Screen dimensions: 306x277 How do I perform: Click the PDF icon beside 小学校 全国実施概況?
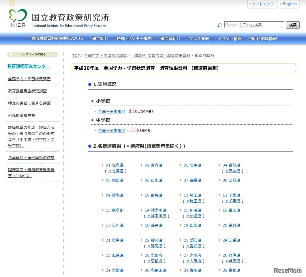(134, 111)
